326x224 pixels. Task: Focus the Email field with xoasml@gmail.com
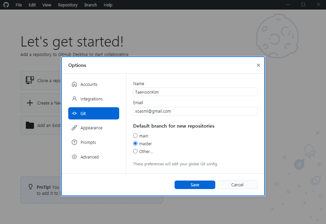pos(195,111)
